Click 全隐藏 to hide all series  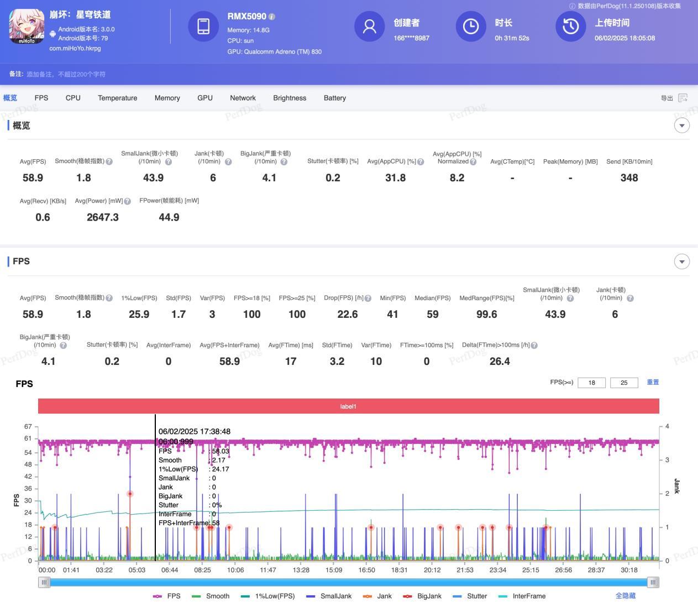point(626,596)
